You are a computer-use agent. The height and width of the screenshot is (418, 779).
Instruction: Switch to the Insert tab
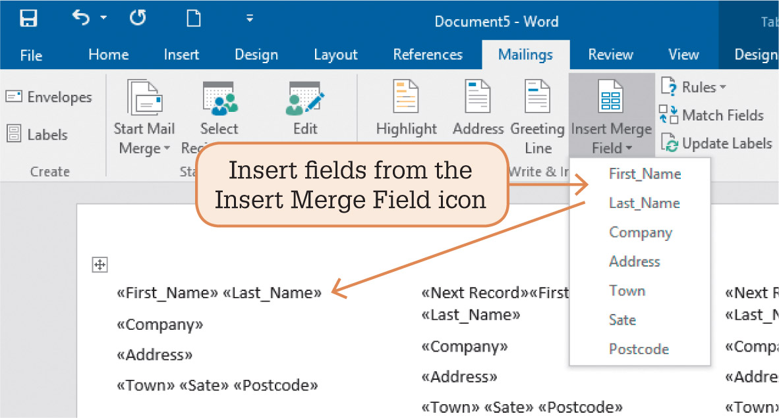coord(181,54)
